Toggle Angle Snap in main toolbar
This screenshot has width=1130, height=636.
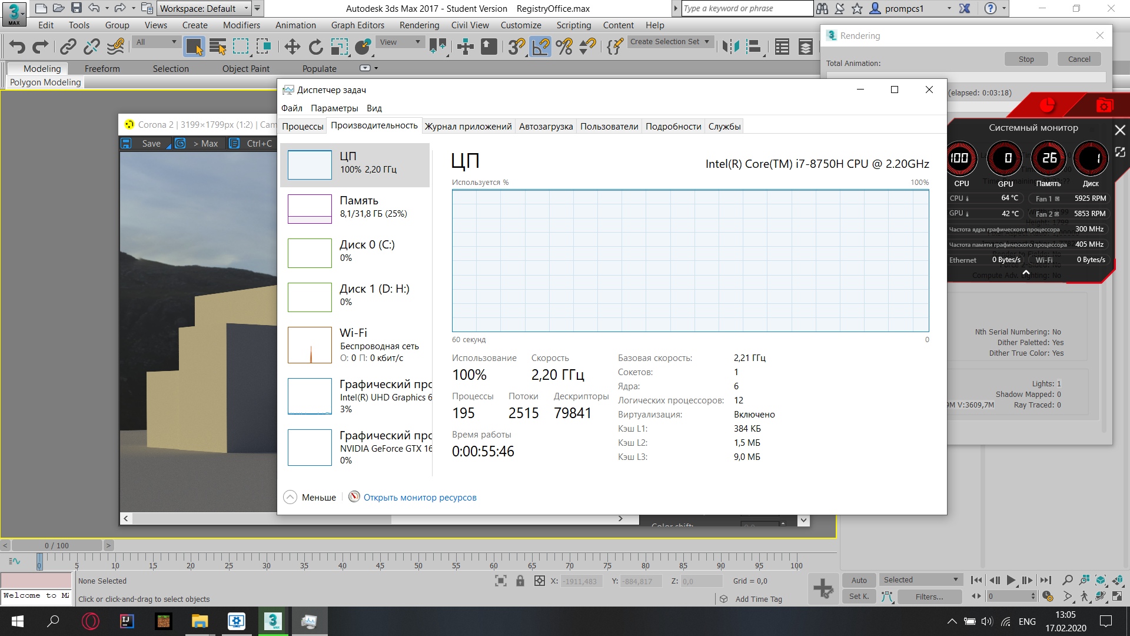click(x=540, y=47)
